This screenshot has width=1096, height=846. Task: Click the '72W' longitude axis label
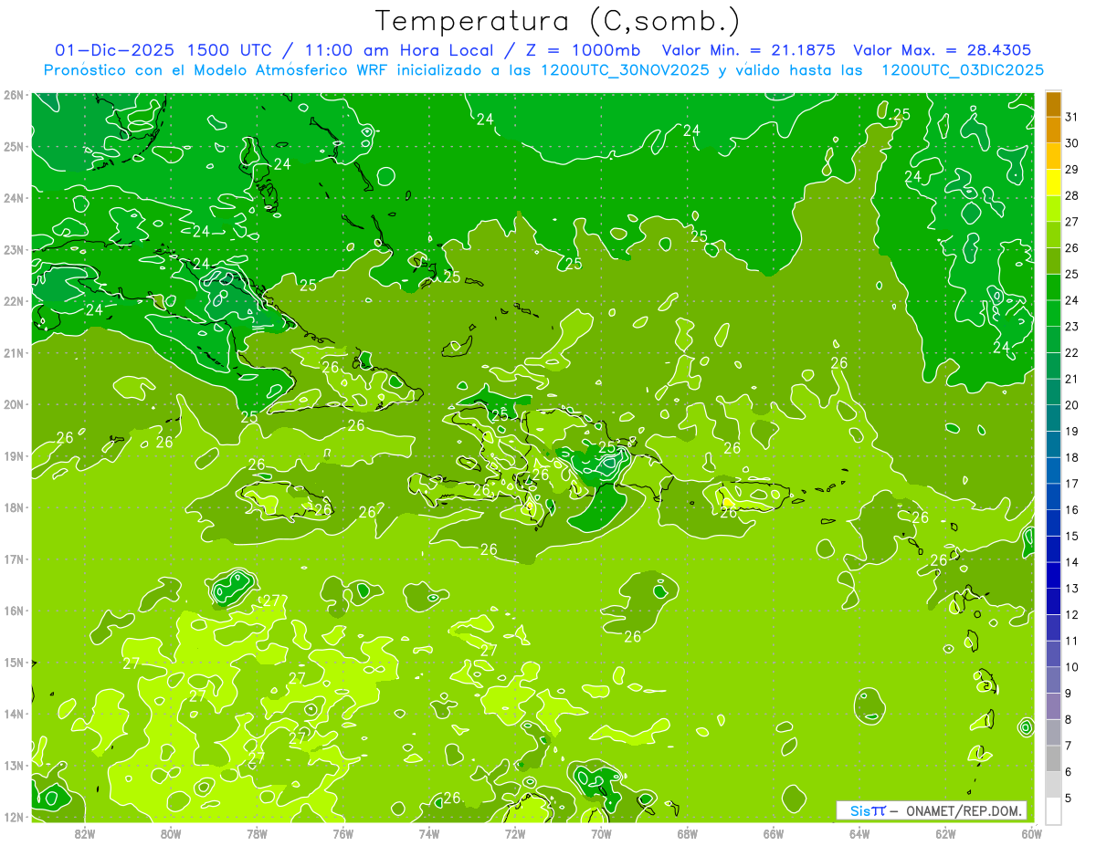(x=515, y=833)
